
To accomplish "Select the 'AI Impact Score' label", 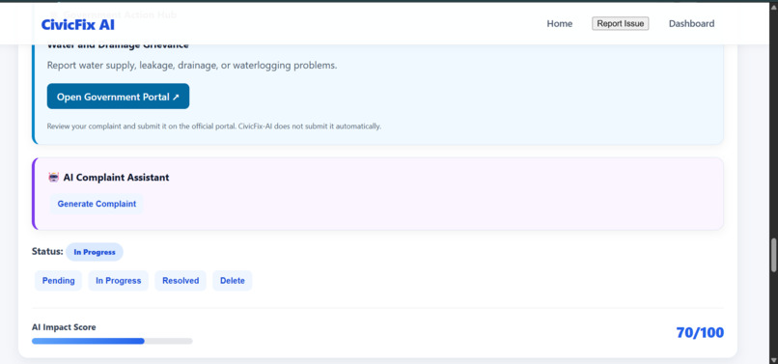I will click(x=64, y=327).
